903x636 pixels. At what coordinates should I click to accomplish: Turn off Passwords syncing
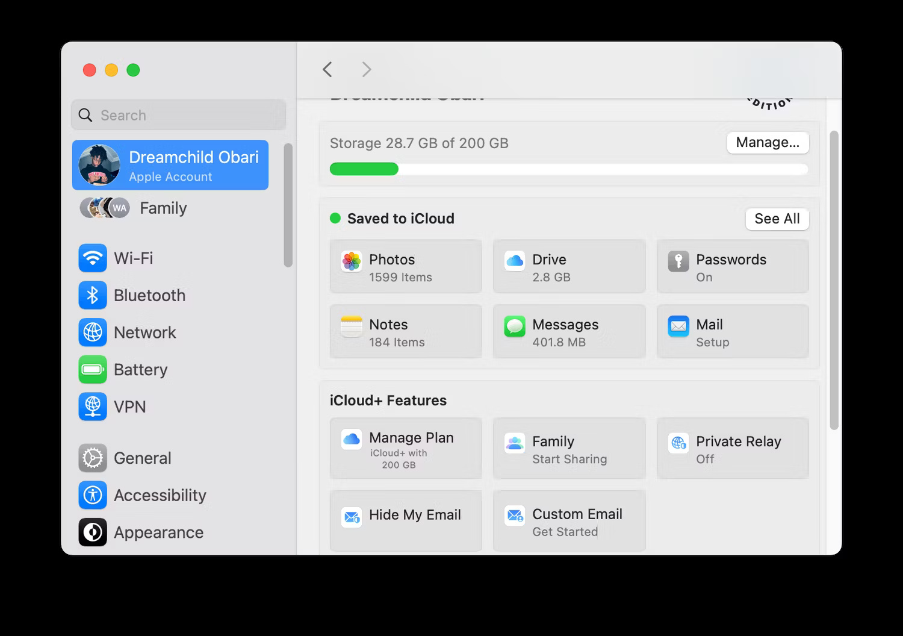tap(732, 266)
